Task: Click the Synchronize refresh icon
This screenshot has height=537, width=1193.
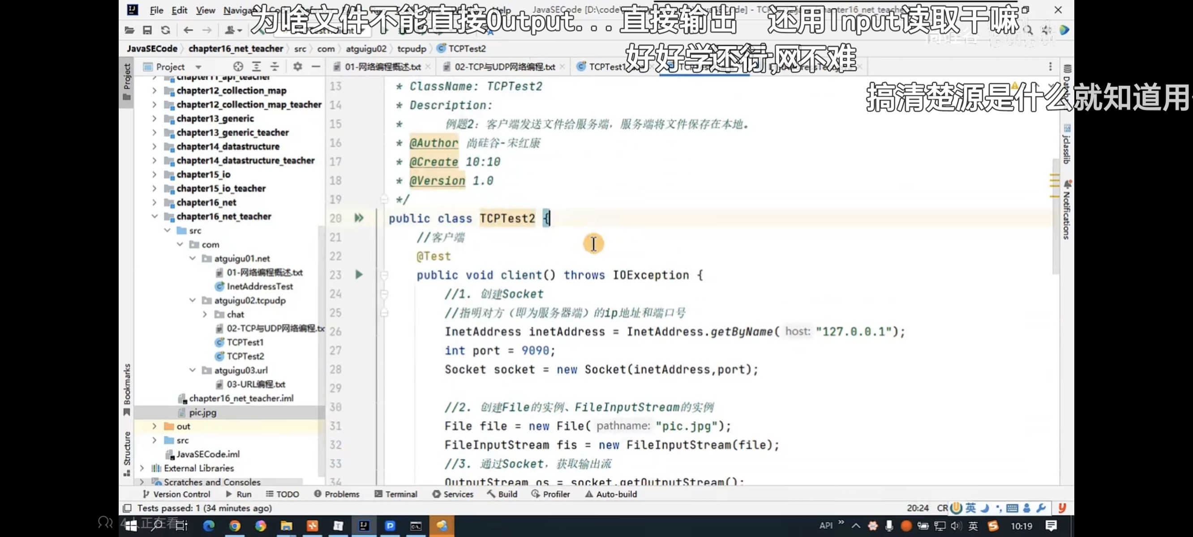Action: coord(165,30)
